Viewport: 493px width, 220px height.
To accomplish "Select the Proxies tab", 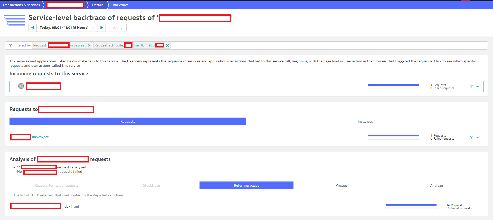I will coord(341,185).
